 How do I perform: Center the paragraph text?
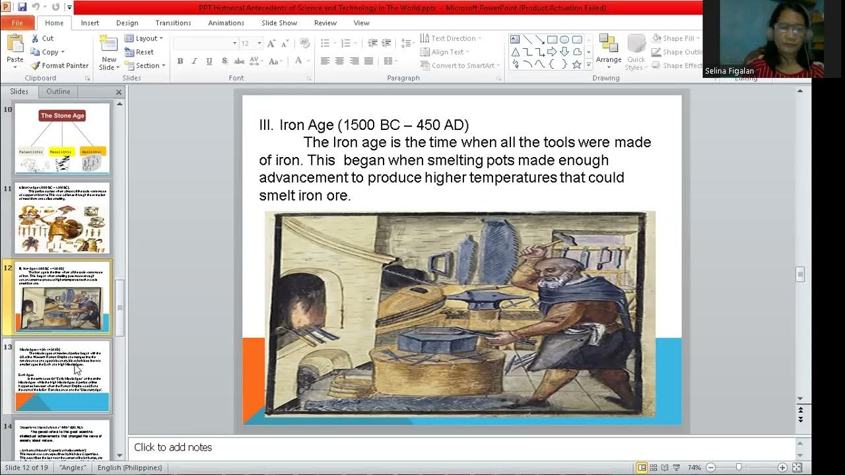[339, 61]
